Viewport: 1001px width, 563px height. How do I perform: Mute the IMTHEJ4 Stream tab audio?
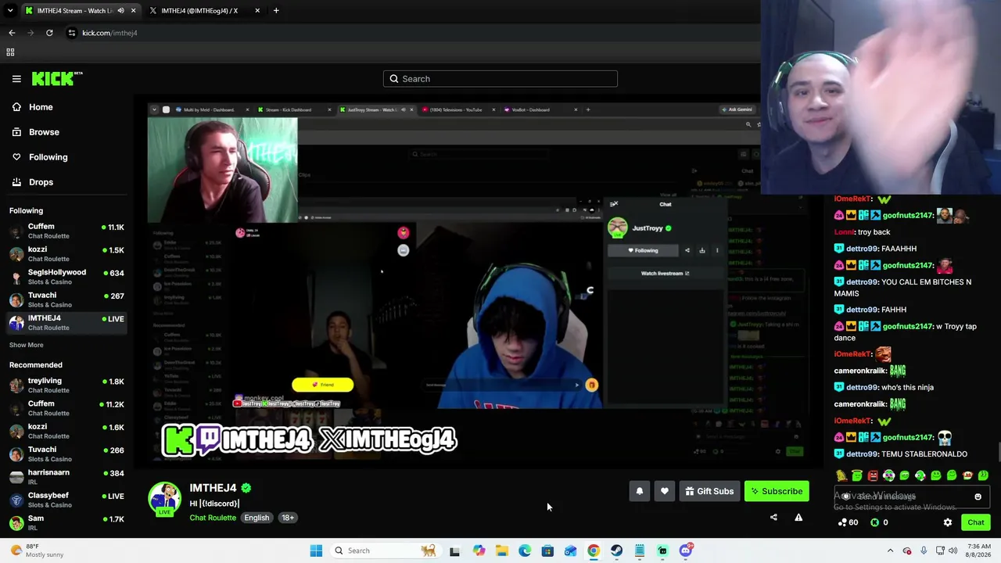tap(120, 10)
